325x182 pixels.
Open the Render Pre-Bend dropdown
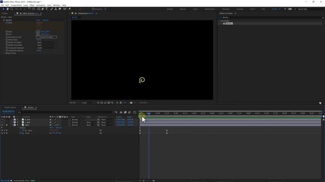(46, 42)
